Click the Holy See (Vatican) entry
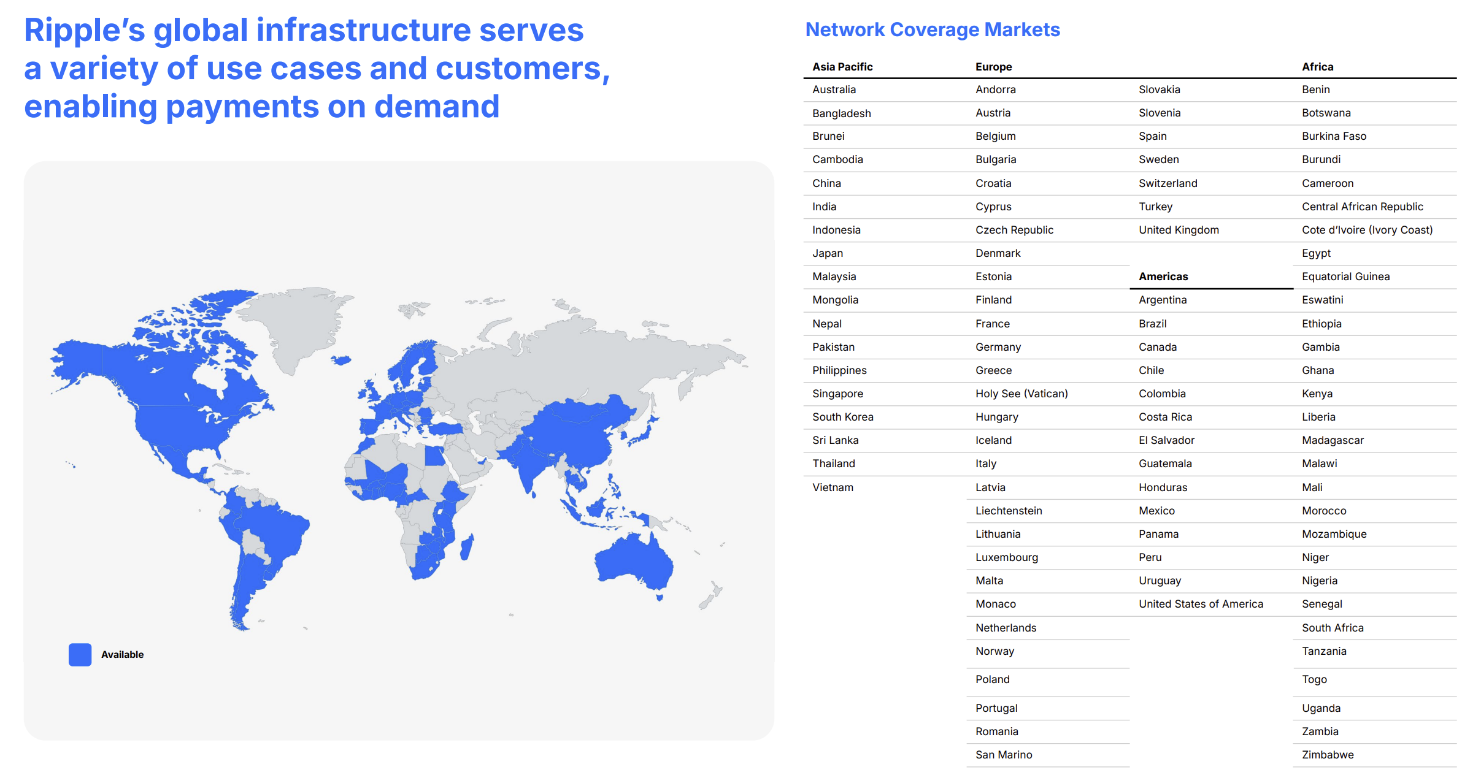Viewport: 1481px width, 775px height. [1021, 394]
